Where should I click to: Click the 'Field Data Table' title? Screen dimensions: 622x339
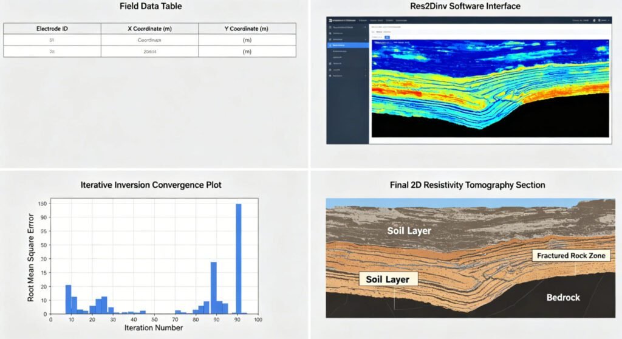coord(151,6)
